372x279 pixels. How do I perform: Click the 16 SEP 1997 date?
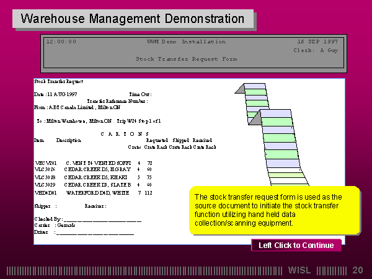pos(315,42)
